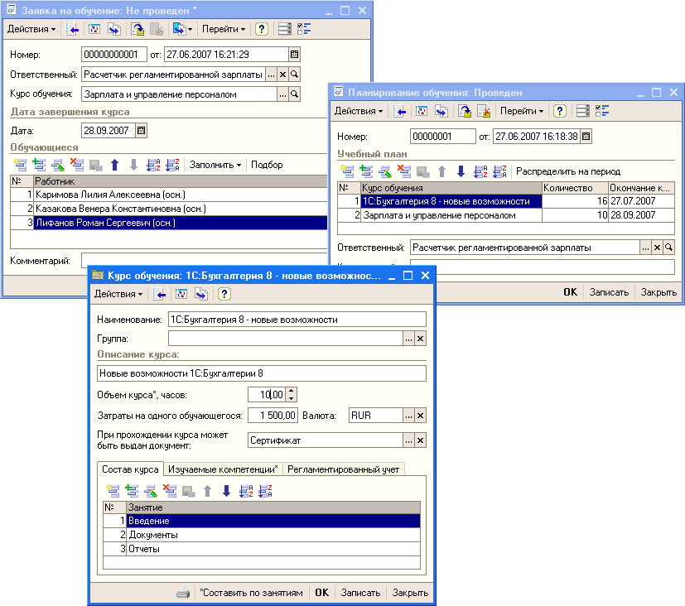The height and width of the screenshot is (606, 685).
Task: Clear the Группа field in Курс обучения
Action: pos(420,339)
